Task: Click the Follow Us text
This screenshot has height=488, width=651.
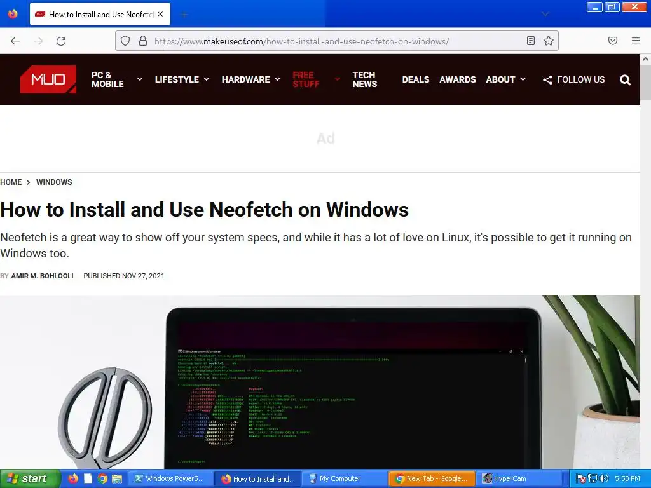Action: (x=581, y=79)
